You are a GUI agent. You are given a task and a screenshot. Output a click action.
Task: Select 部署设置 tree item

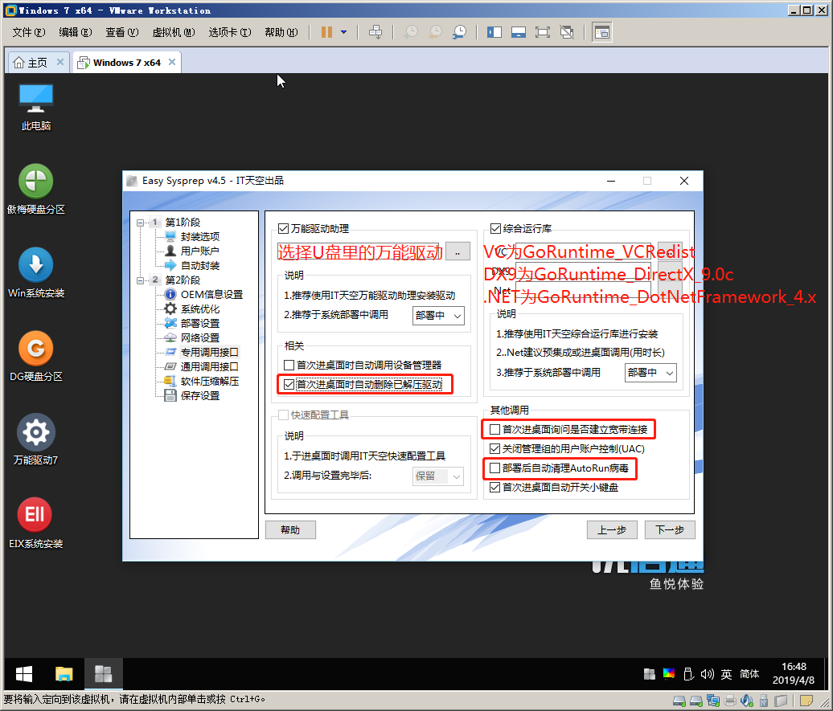(199, 324)
